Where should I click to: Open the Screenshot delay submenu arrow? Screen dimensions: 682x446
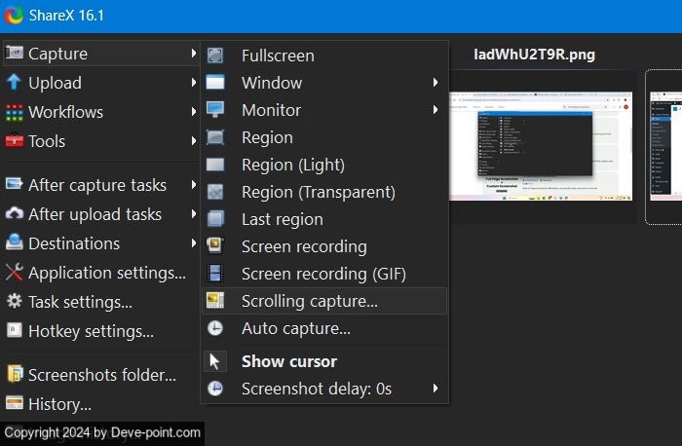[x=436, y=389]
